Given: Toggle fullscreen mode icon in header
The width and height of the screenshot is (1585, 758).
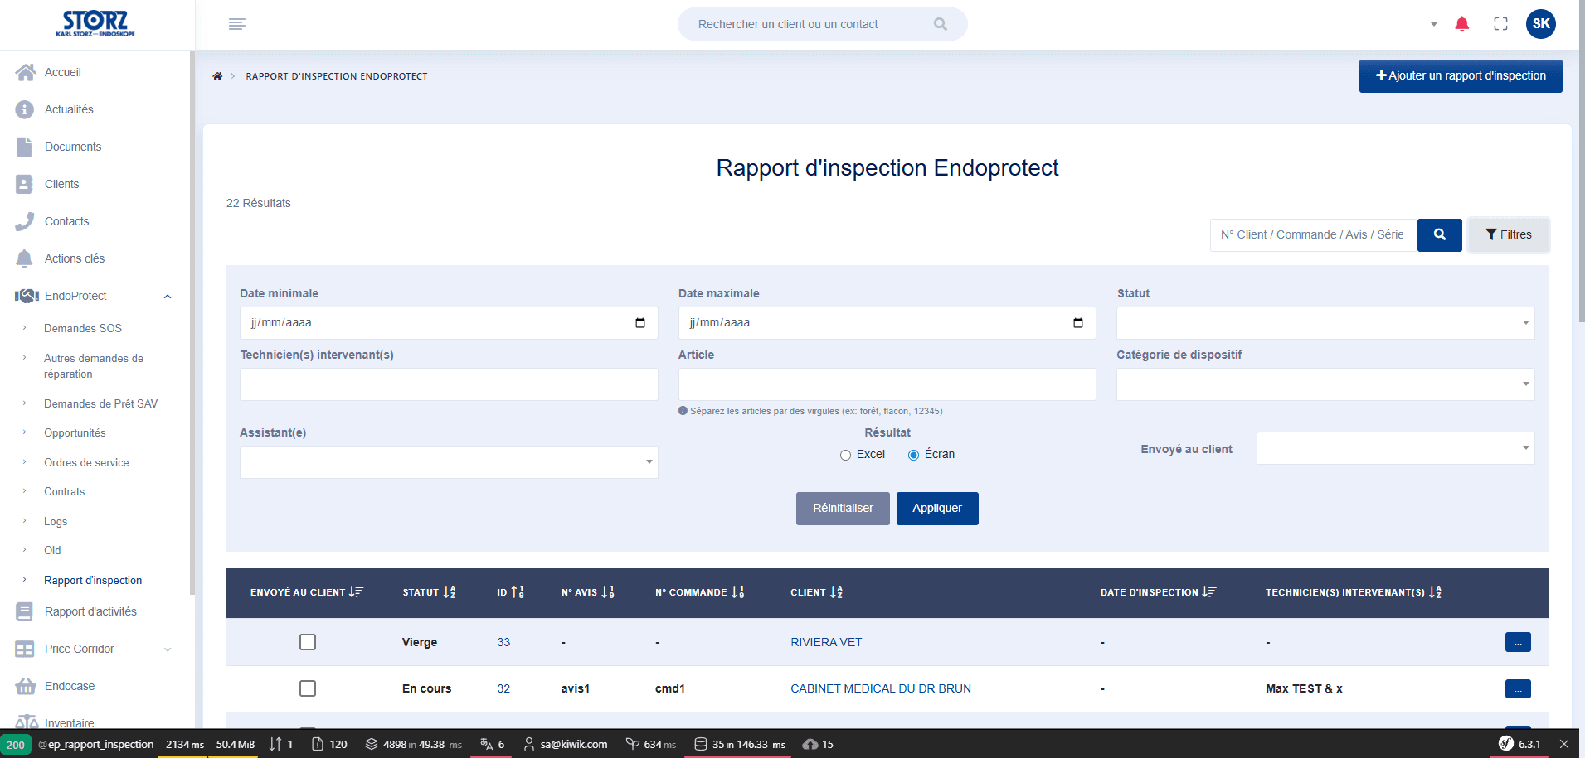Looking at the screenshot, I should (1500, 24).
